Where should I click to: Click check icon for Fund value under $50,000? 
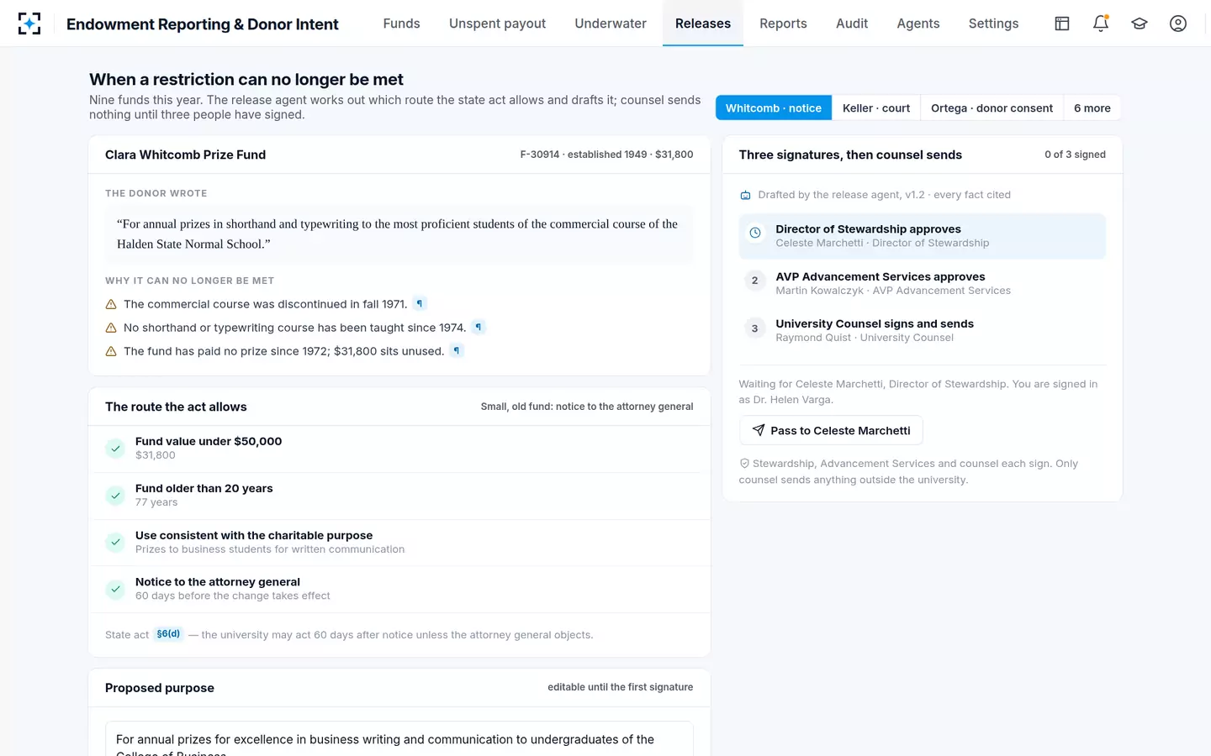pyautogui.click(x=116, y=449)
